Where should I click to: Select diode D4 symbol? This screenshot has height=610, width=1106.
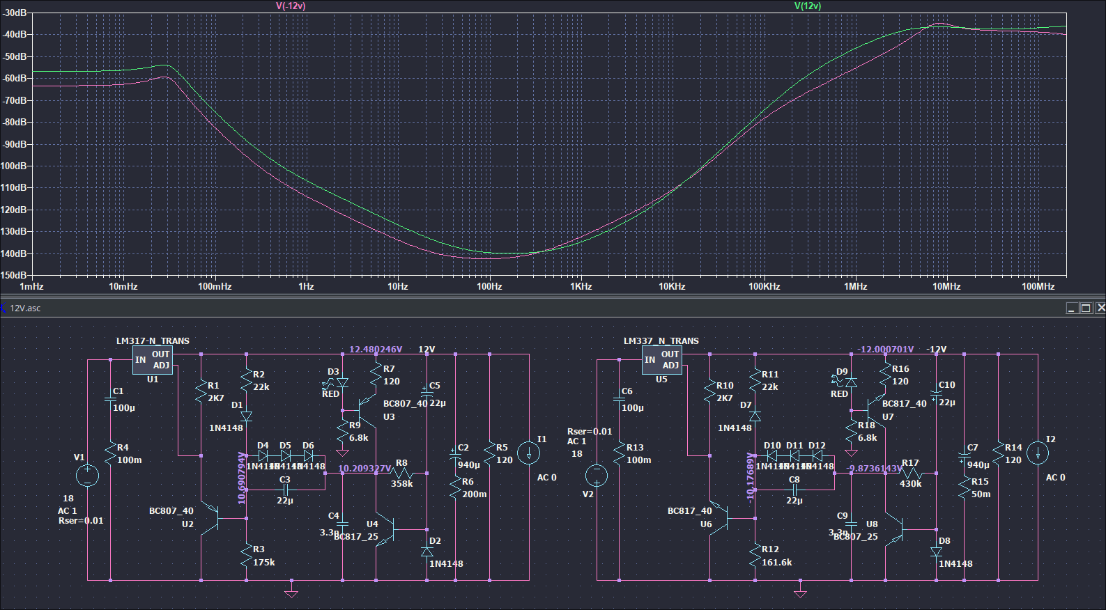(x=263, y=456)
